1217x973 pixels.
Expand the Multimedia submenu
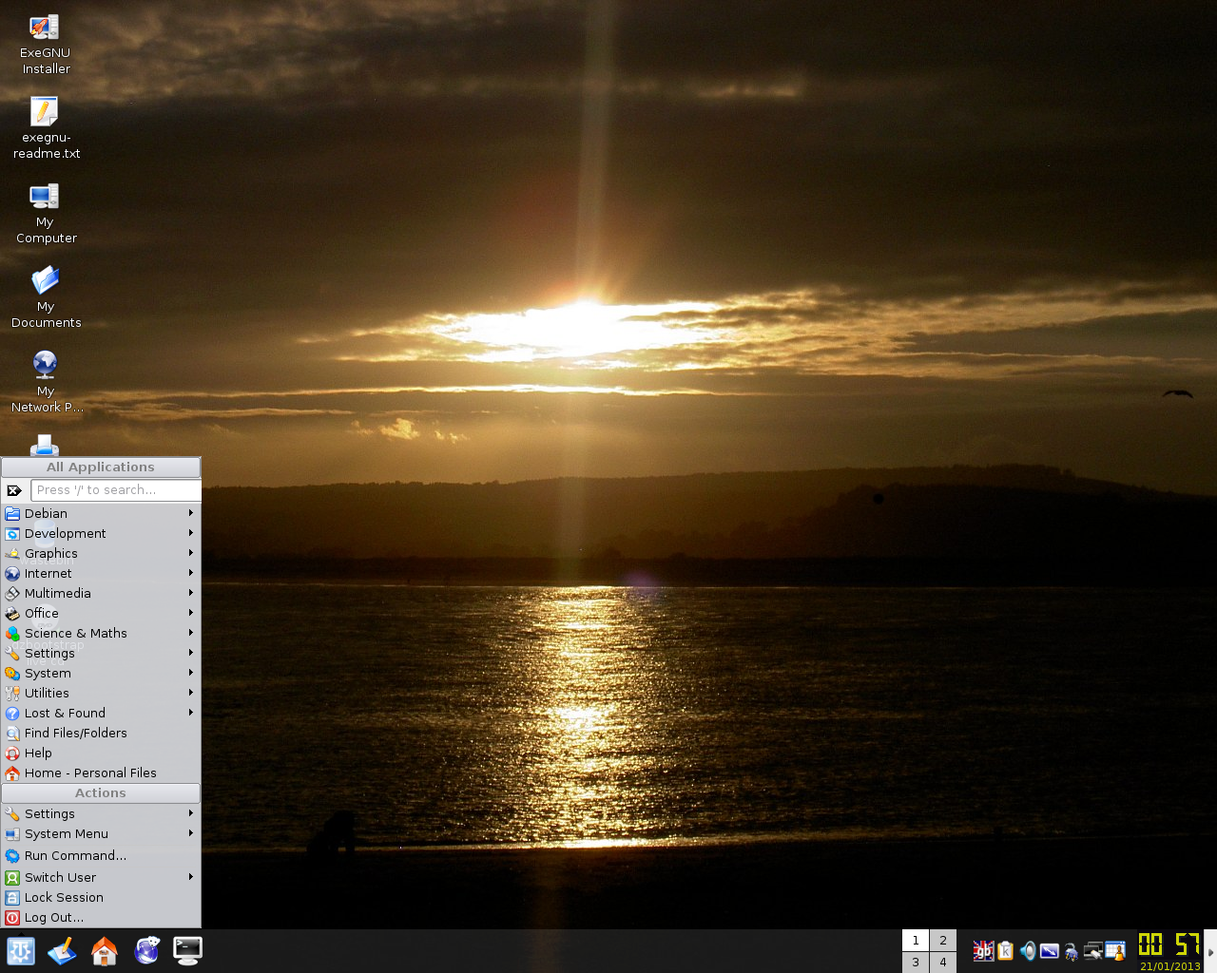point(101,593)
